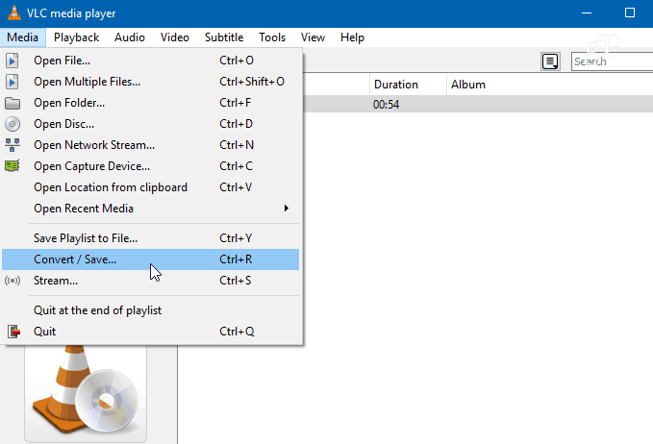Toggle the playlist view icon near Search

pos(550,62)
